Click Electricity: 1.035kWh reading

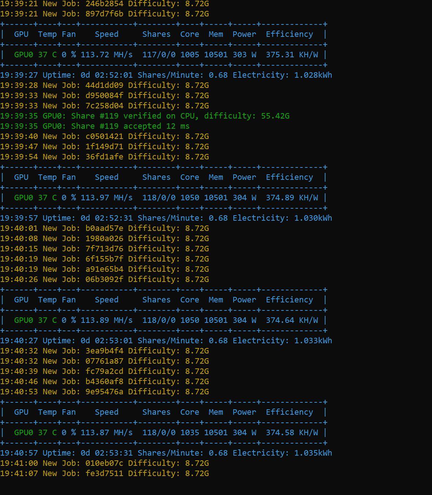tap(282, 453)
